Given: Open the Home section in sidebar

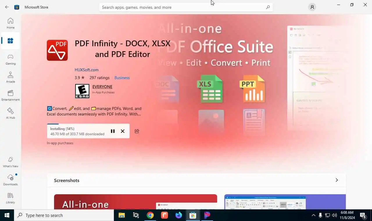Looking at the screenshot, I should coord(10,23).
